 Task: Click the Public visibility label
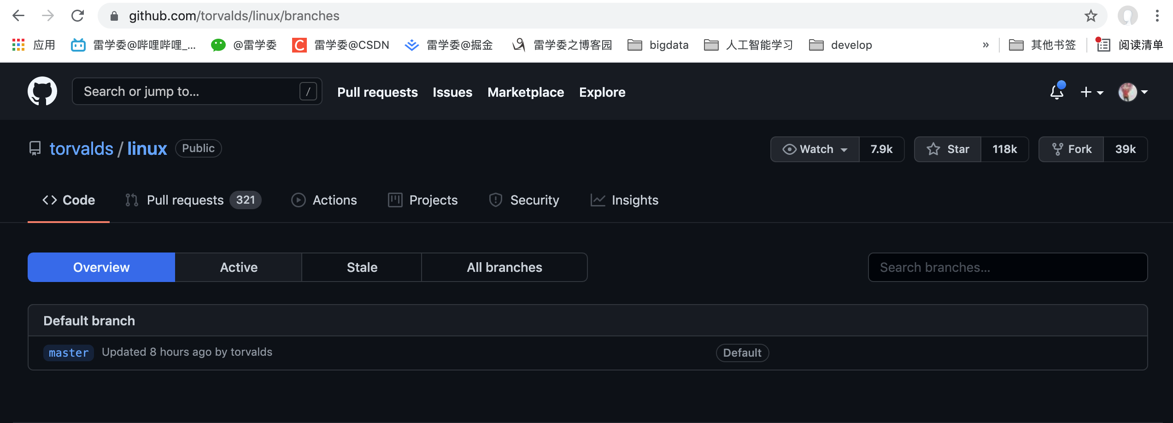coord(199,148)
